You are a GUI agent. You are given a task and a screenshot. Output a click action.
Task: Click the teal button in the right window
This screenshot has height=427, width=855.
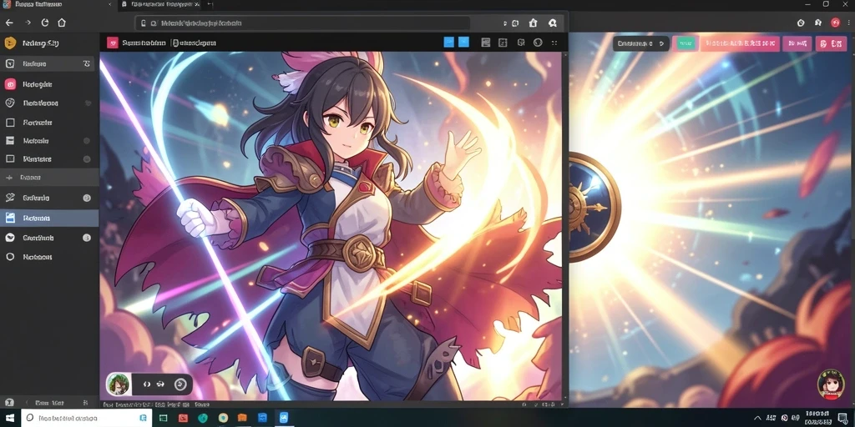coord(685,43)
